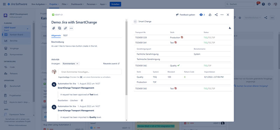Click transport number TSDK901342
The width and height of the screenshot is (280, 130).
[141, 66]
